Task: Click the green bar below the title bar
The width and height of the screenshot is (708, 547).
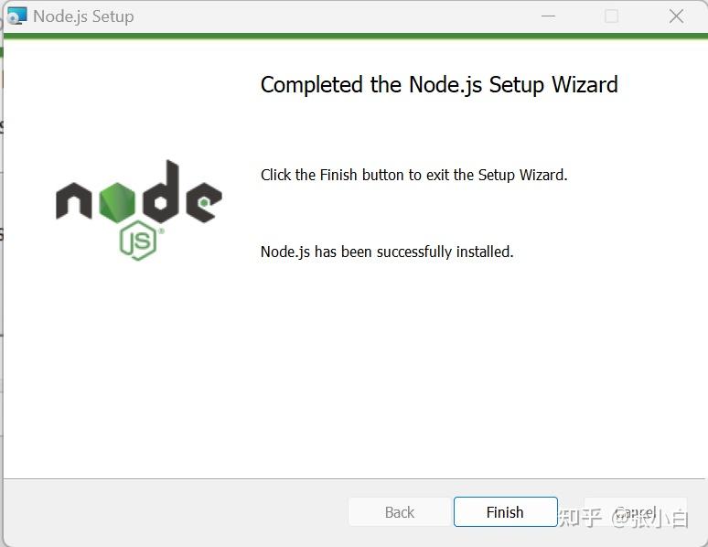Action: 356,37
